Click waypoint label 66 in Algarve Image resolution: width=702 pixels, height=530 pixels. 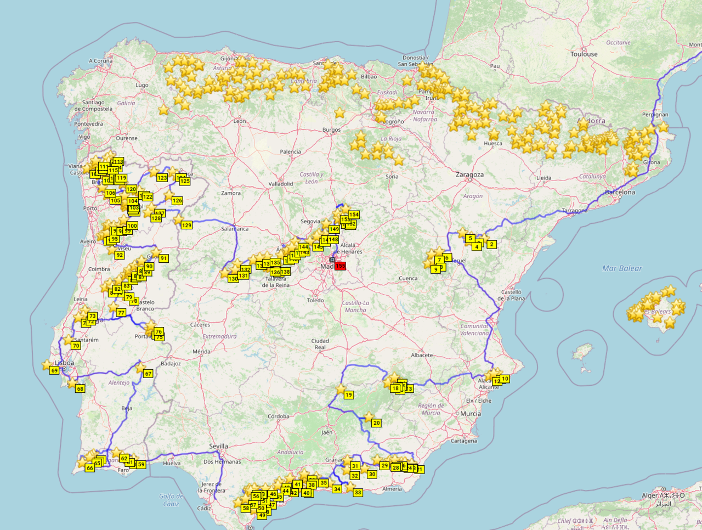pyautogui.click(x=90, y=468)
